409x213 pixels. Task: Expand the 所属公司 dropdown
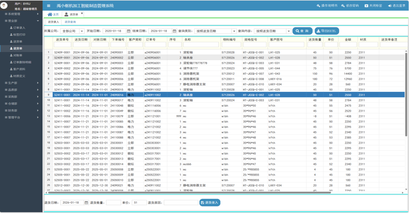point(82,31)
